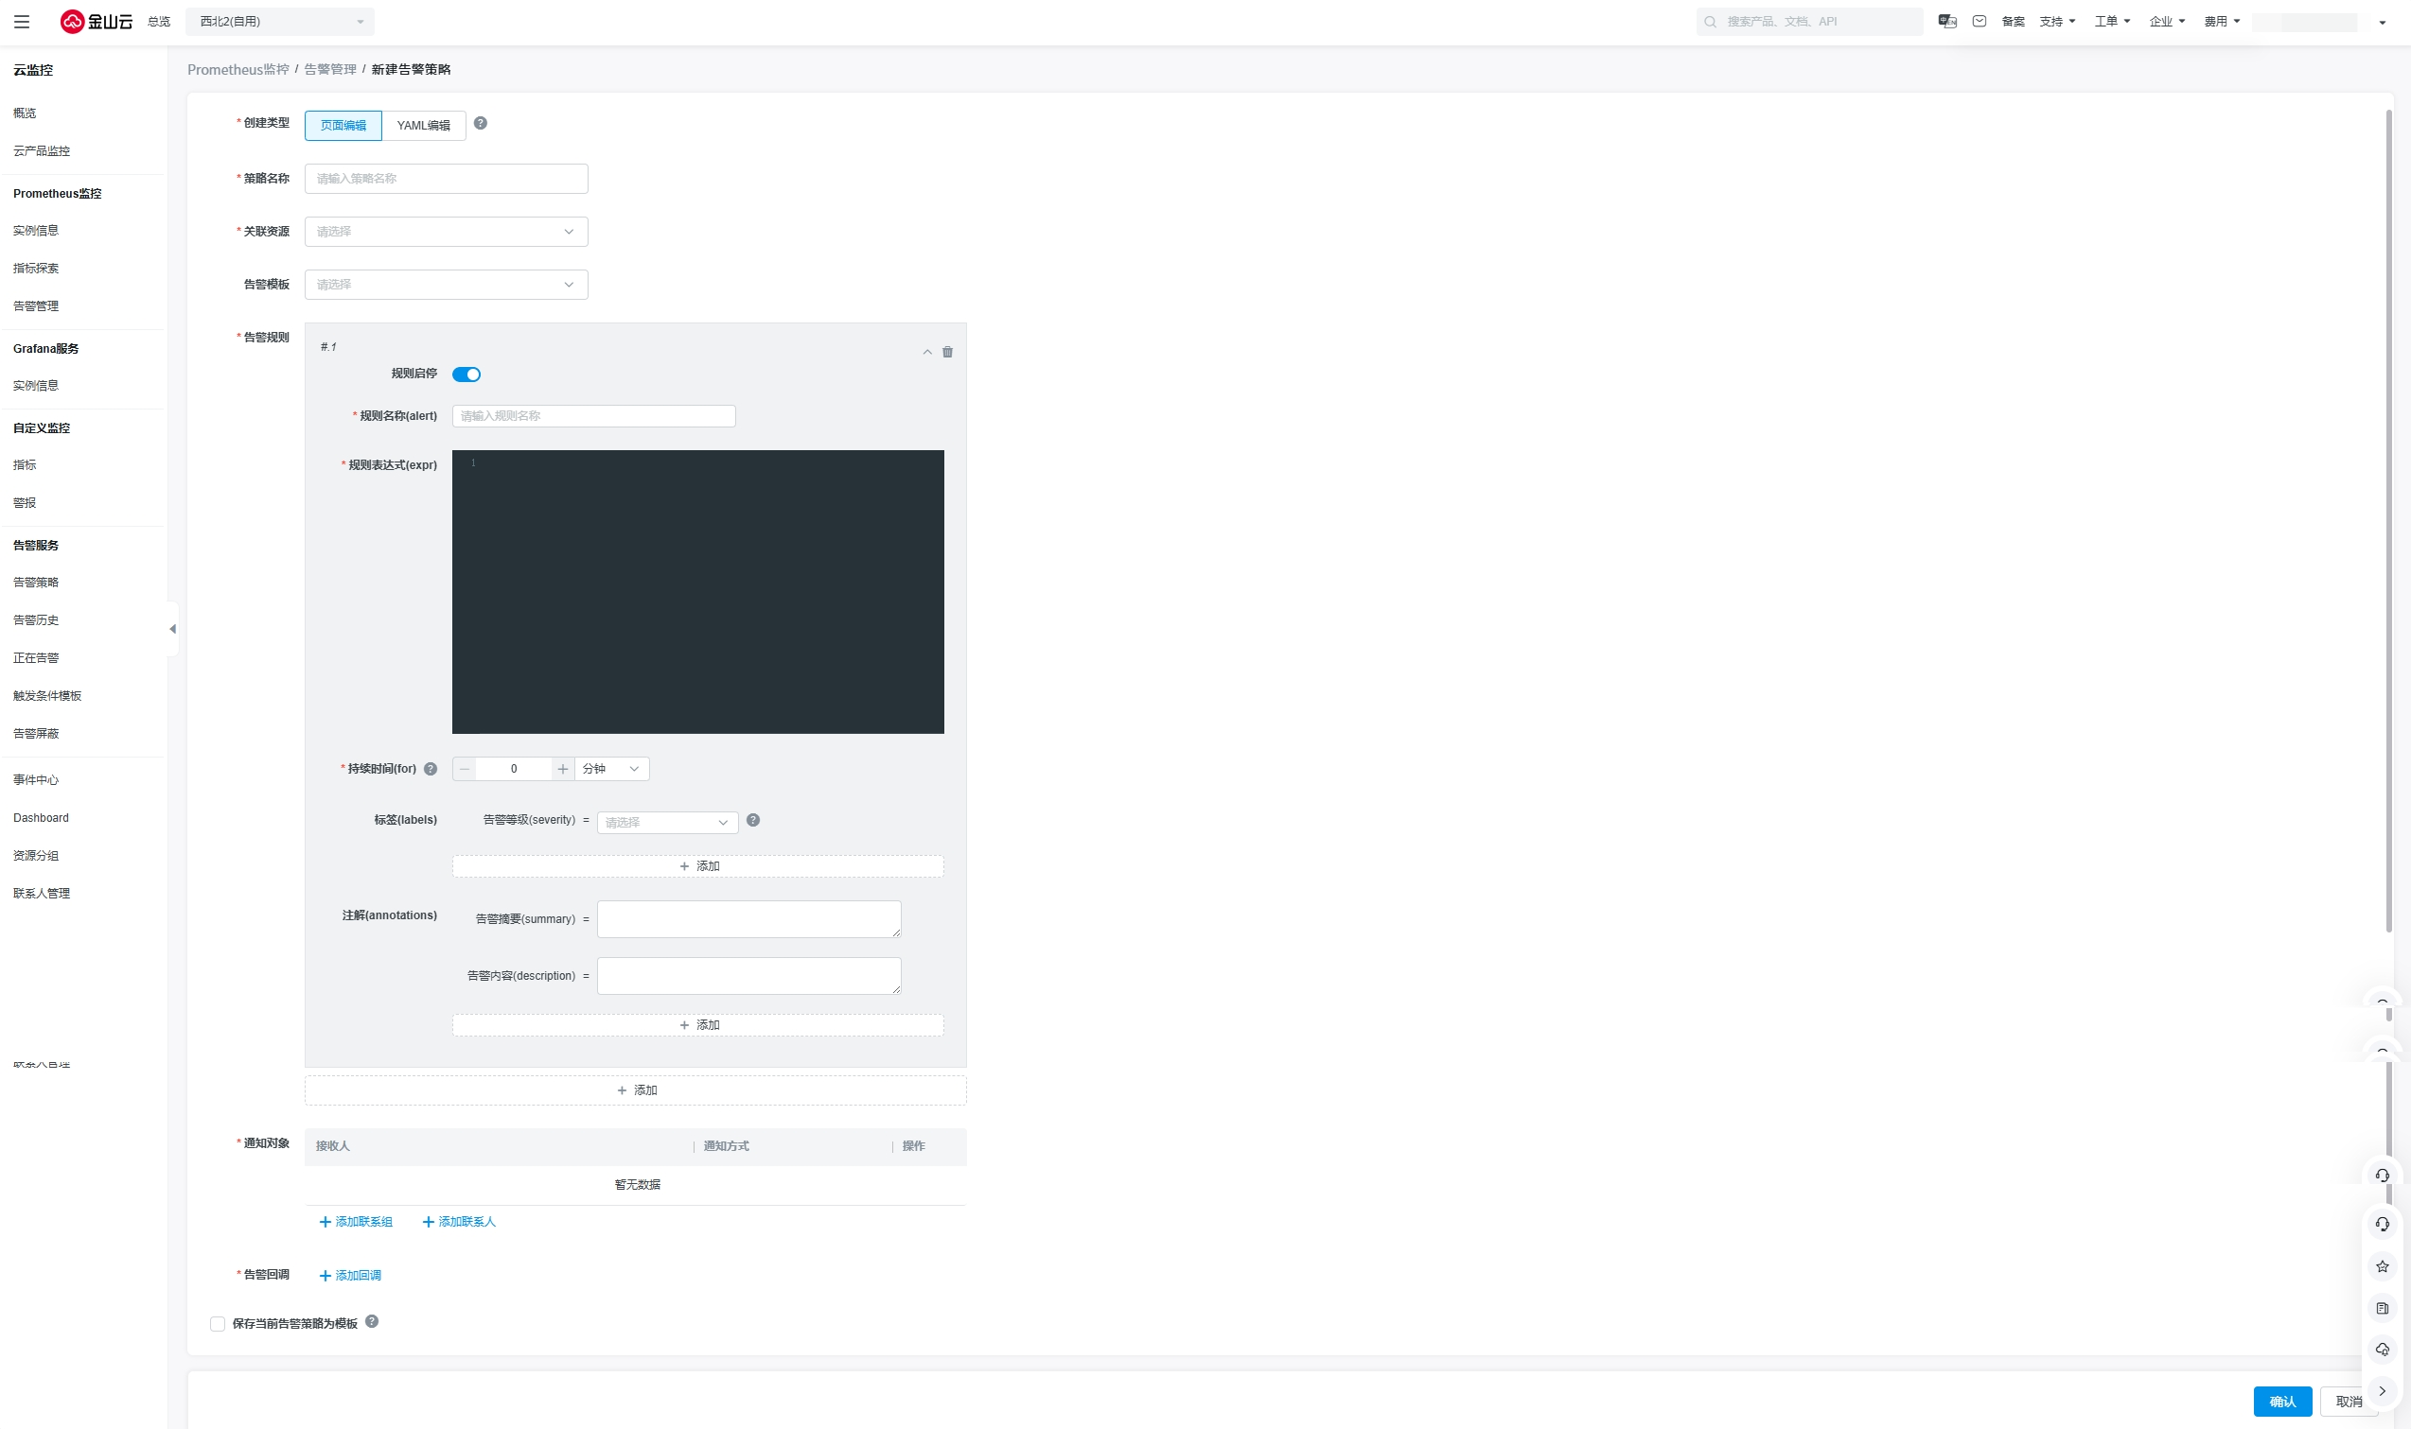2411x1429 pixels.
Task: Click help icon next to YAML编辑
Action: [481, 123]
